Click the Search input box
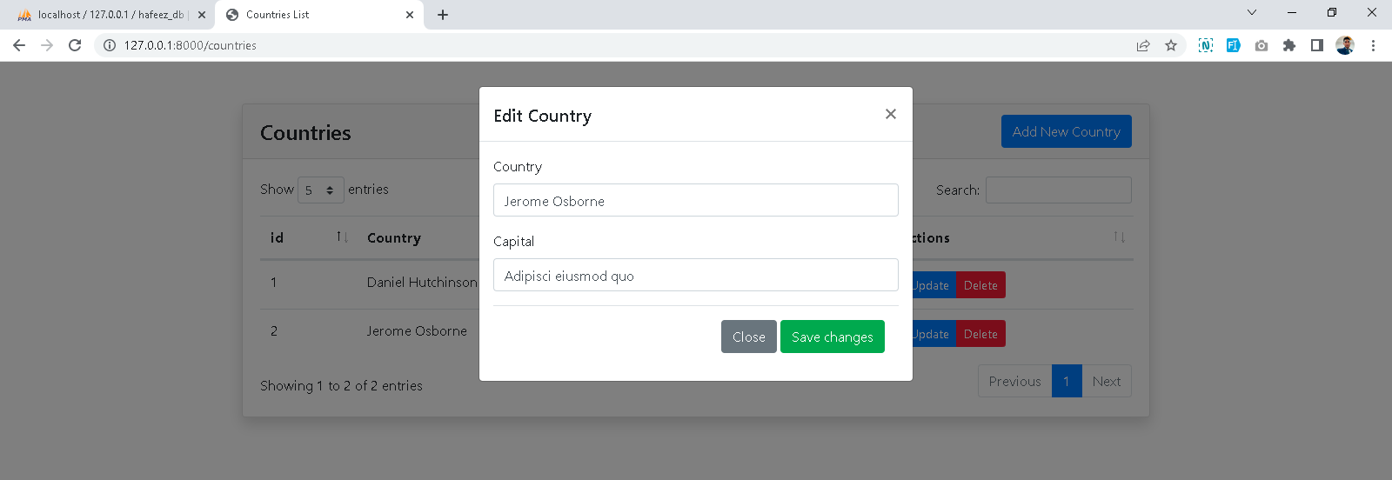The height and width of the screenshot is (480, 1392). pyautogui.click(x=1059, y=190)
